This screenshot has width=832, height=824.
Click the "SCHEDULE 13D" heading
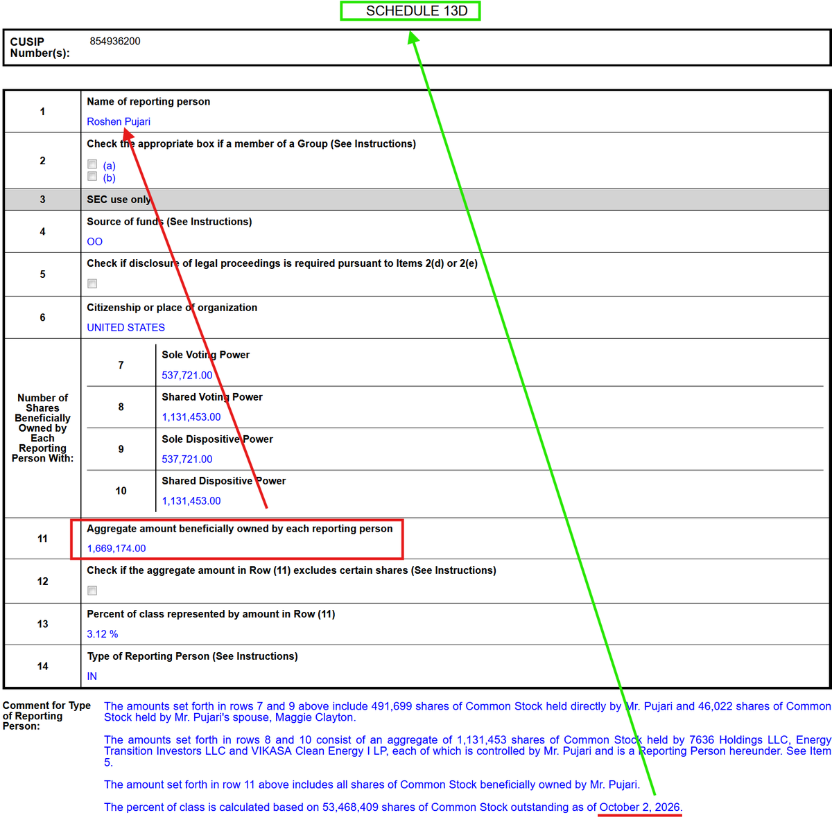[x=417, y=11]
